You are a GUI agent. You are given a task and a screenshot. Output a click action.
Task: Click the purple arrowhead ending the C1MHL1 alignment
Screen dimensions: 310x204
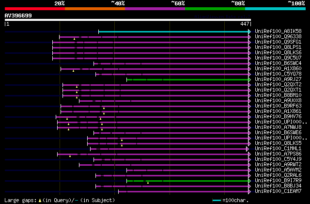coord(248,149)
